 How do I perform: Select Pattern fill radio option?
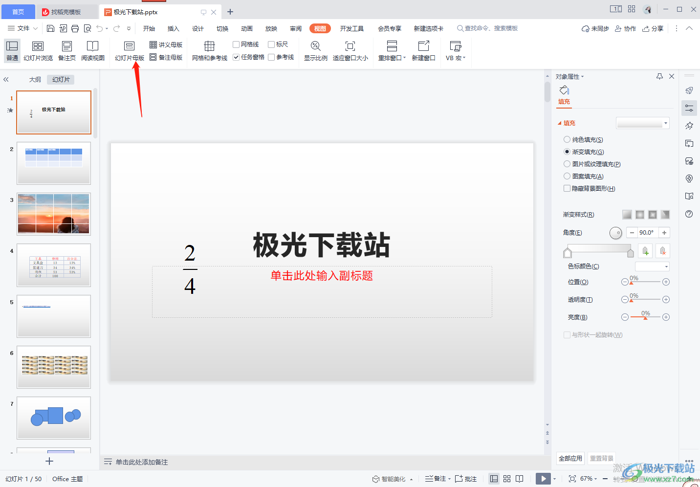(x=567, y=176)
